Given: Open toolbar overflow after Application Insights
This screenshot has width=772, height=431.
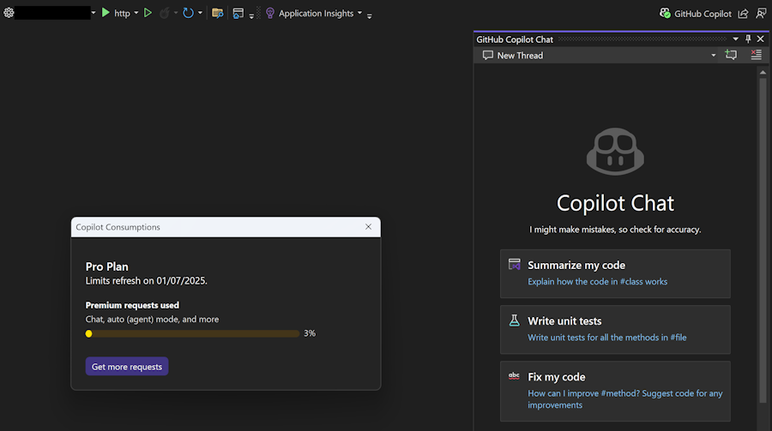Looking at the screenshot, I should click(x=369, y=16).
